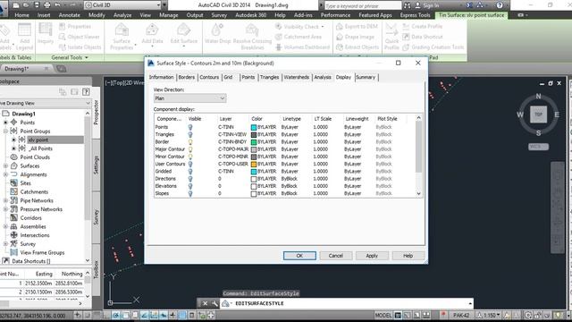Screen dimensions: 572x322
Task: Click the color swatch for Border row
Action: click(x=254, y=142)
